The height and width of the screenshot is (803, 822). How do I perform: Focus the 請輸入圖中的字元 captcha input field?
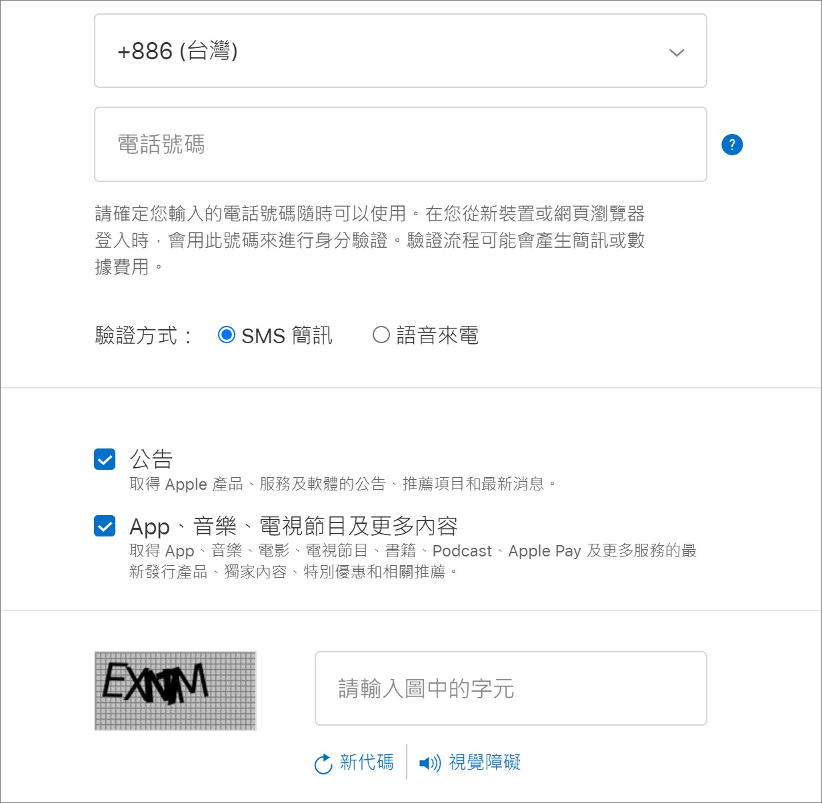point(511,688)
